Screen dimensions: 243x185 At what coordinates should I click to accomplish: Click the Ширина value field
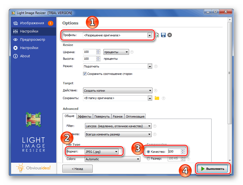(x=90, y=52)
